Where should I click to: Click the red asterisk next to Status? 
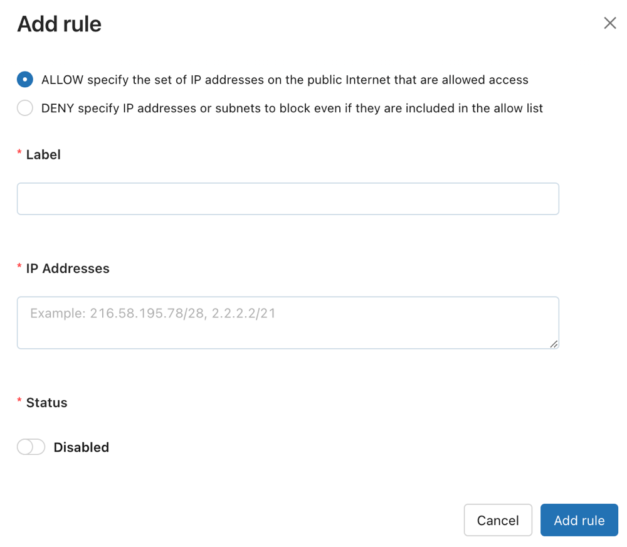[x=19, y=401]
